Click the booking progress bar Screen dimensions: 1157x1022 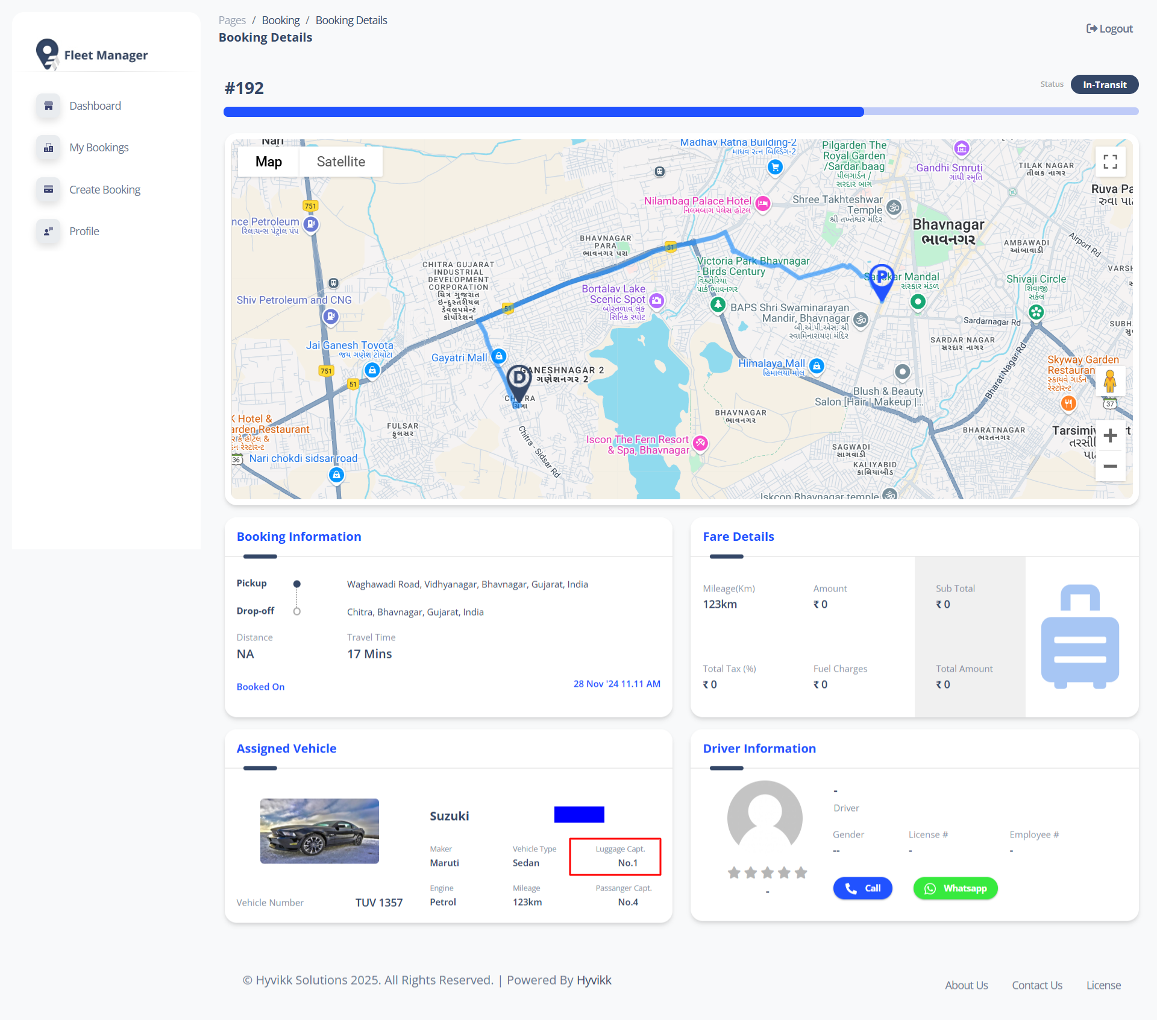pos(681,112)
